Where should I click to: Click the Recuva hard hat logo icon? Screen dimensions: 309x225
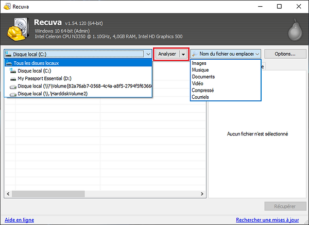[x=18, y=29]
